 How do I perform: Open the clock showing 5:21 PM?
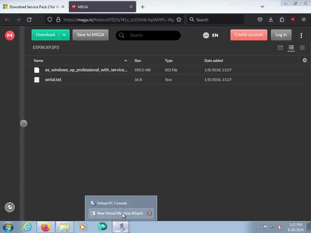coord(296,227)
